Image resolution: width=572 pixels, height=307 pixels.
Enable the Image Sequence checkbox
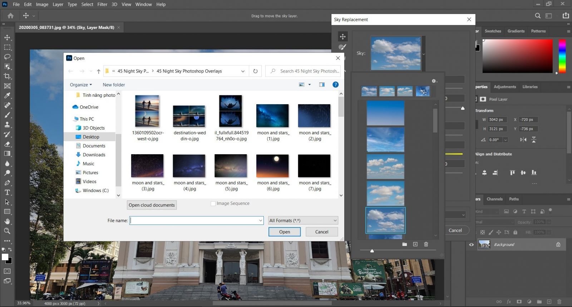tap(213, 203)
